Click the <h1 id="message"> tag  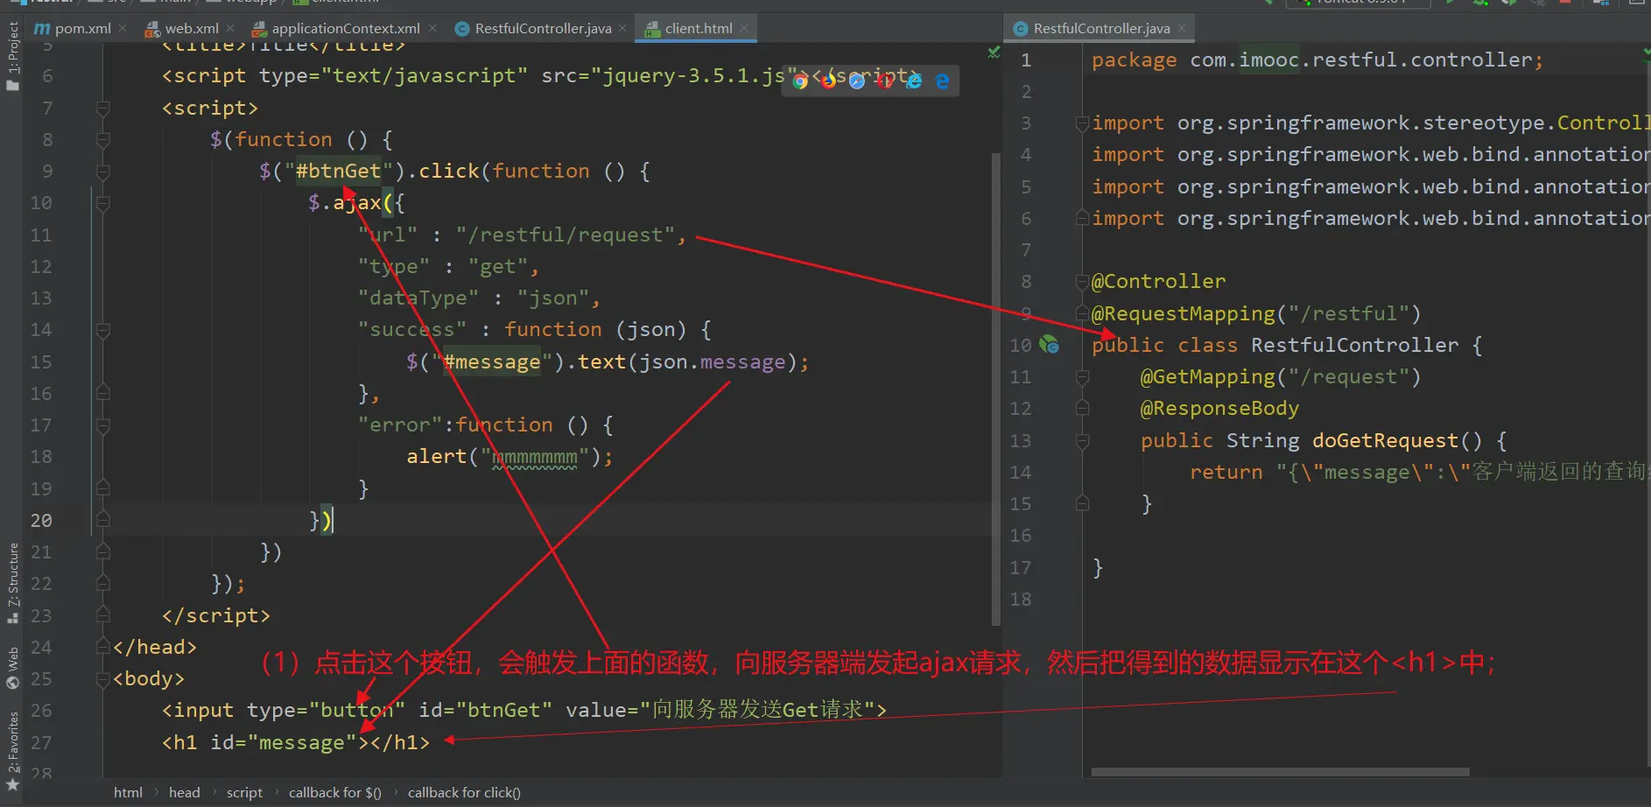coord(265,742)
